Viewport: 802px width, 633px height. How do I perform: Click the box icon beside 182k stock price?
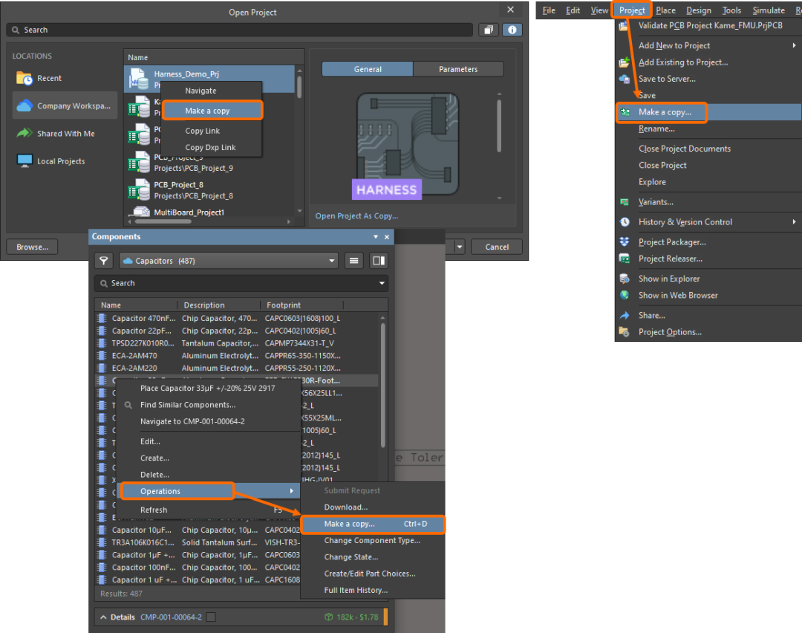coord(329,617)
